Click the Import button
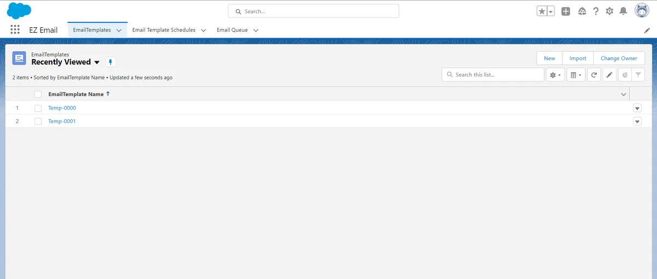 578,59
